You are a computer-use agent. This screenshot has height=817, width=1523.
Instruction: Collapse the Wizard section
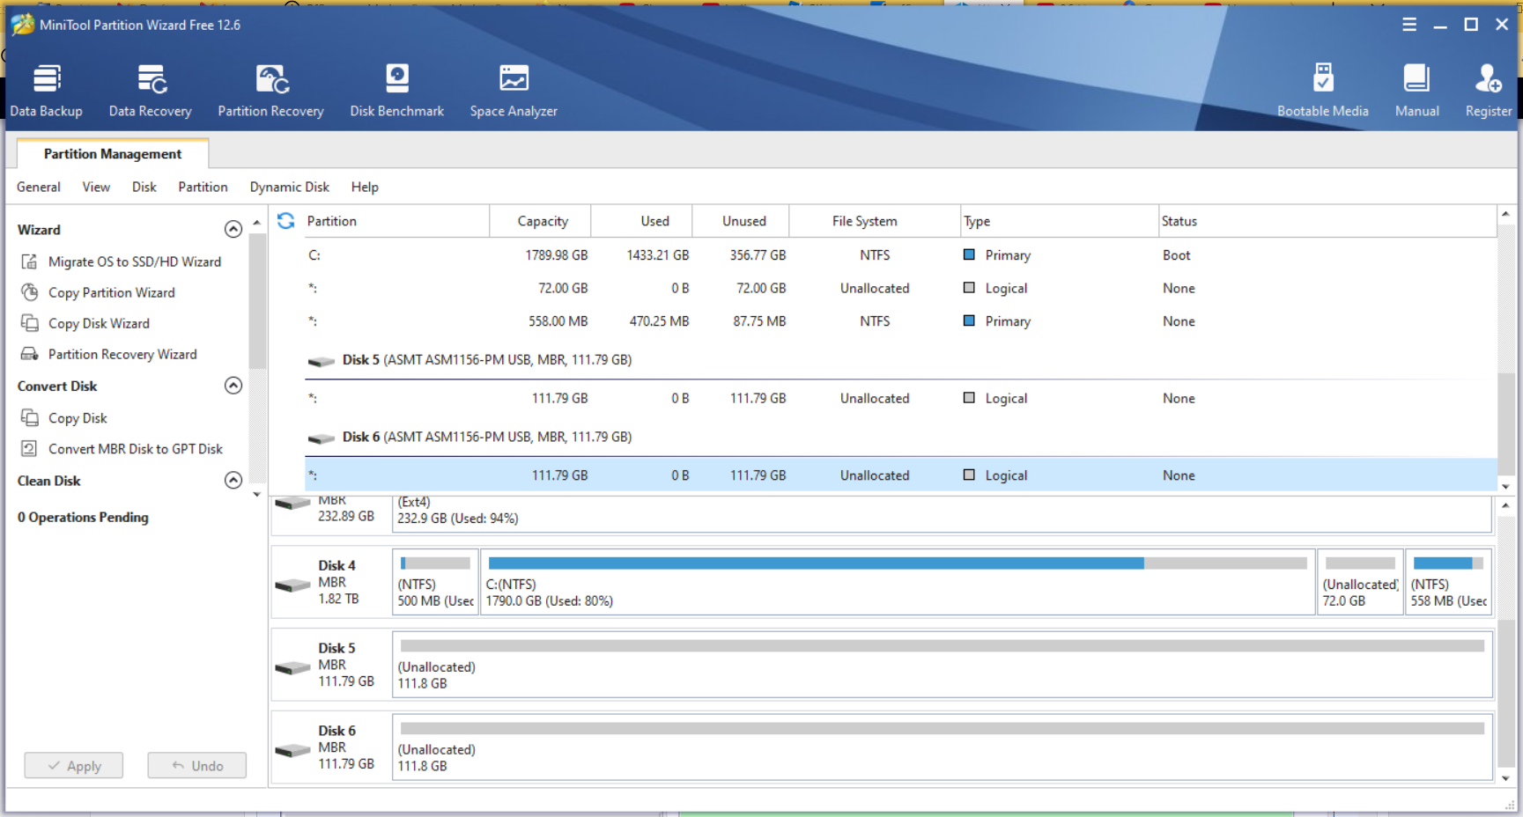[x=233, y=230]
